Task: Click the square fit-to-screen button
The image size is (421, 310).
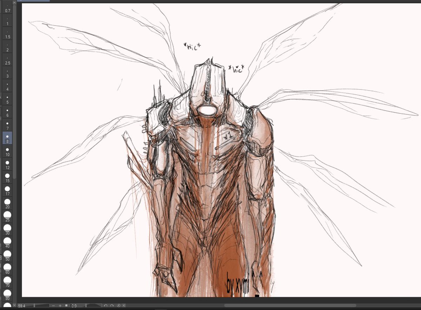Action: [x=66, y=306]
